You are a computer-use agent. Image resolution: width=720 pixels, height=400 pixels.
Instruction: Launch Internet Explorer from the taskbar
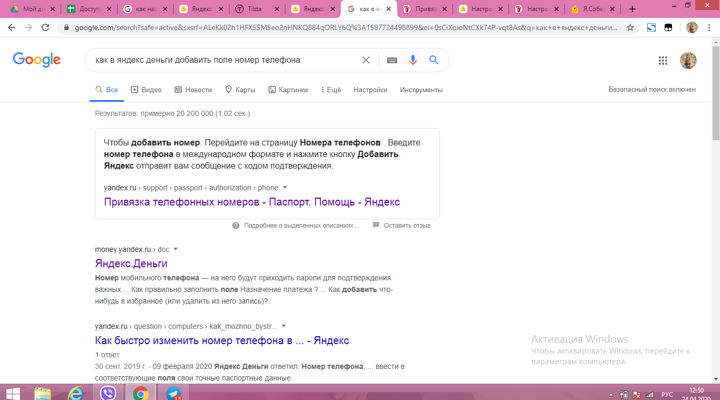(x=75, y=393)
